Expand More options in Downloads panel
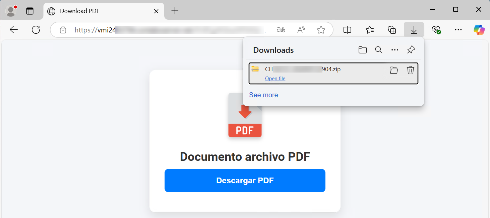The height and width of the screenshot is (218, 490). [x=395, y=50]
